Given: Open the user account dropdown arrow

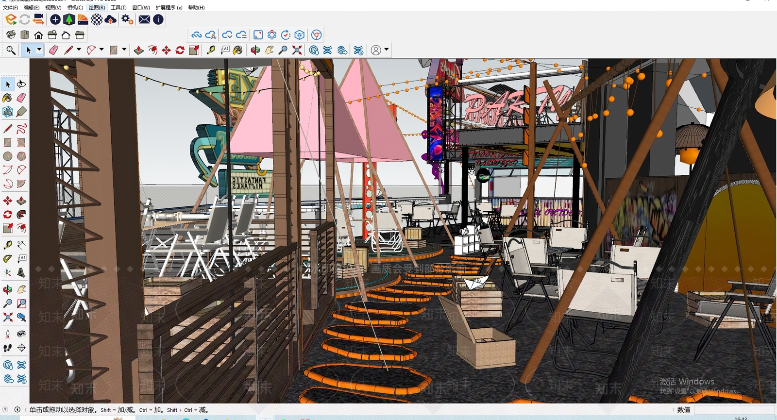Looking at the screenshot, I should click(x=387, y=50).
